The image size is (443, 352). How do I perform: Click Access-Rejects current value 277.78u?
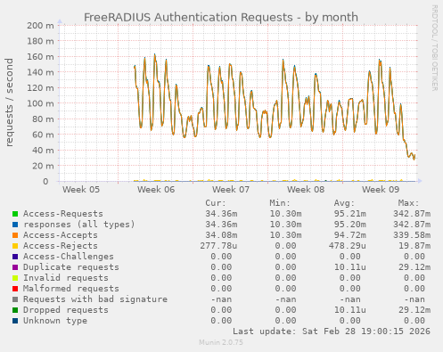(218, 246)
